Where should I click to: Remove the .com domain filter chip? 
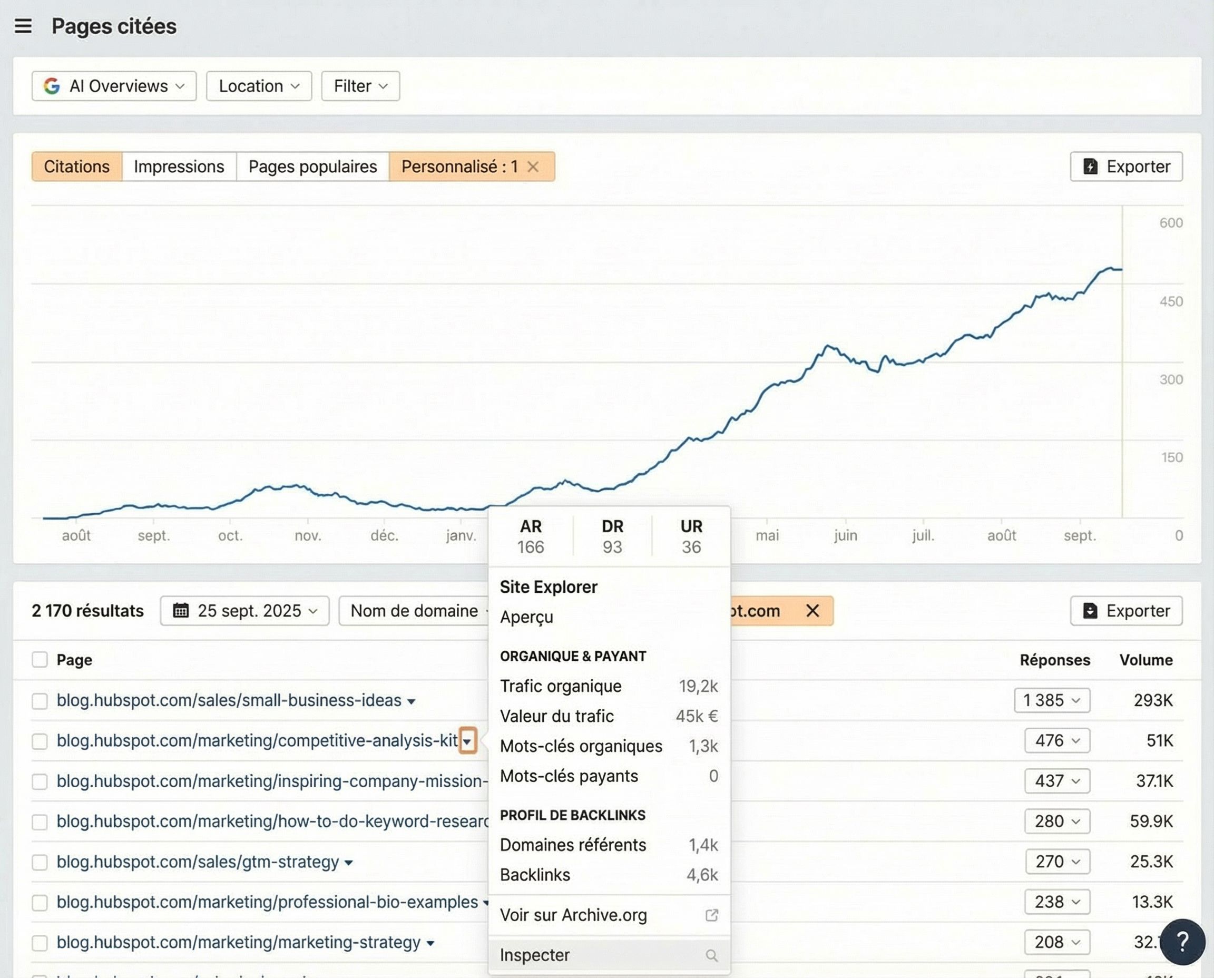click(x=813, y=611)
